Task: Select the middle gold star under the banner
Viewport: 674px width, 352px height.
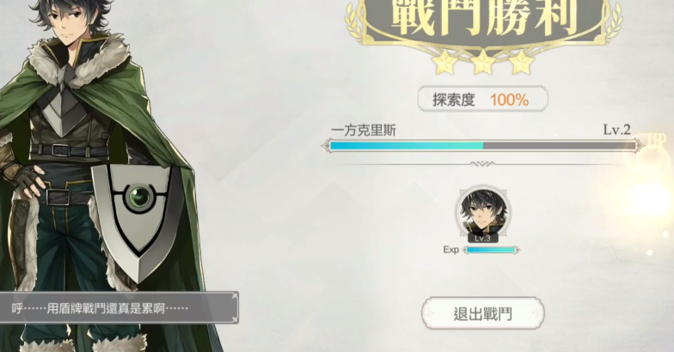Action: [483, 62]
